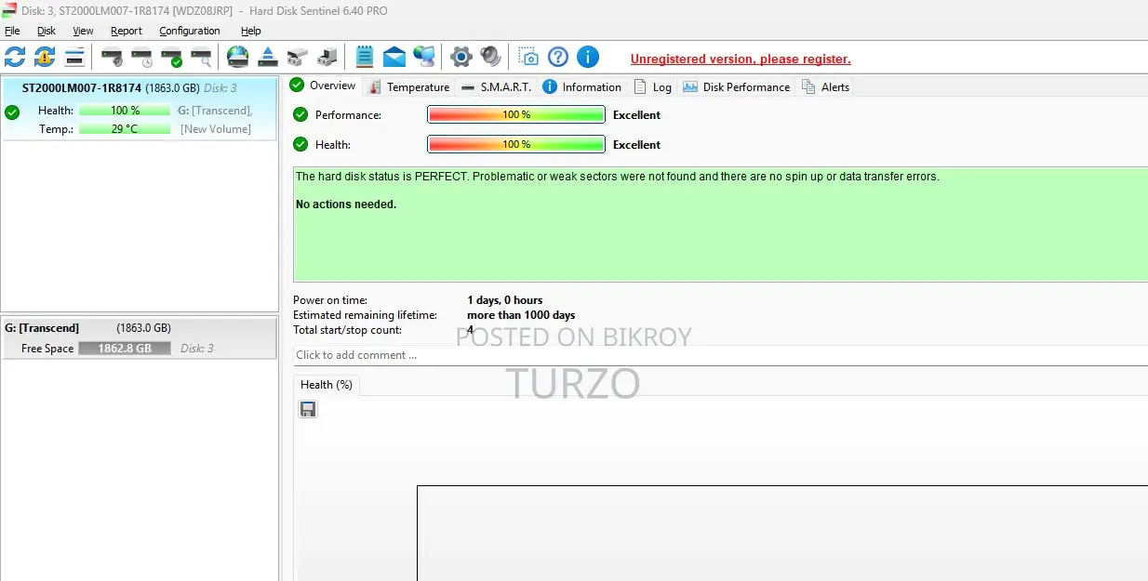1148x581 pixels.
Task: Click the green Health 100 % bar in disk list
Action: pos(126,111)
